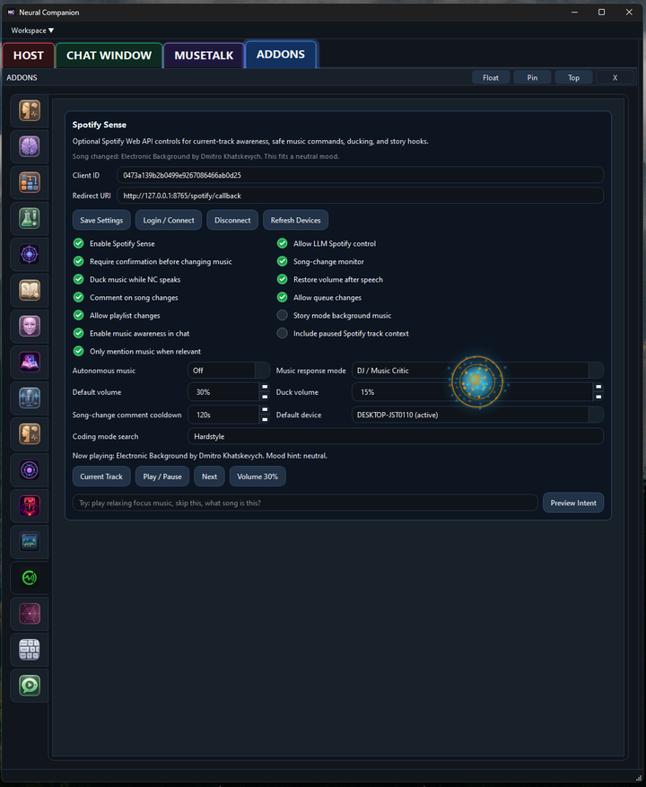Skip track with Next button
This screenshot has width=646, height=787.
pos(209,477)
